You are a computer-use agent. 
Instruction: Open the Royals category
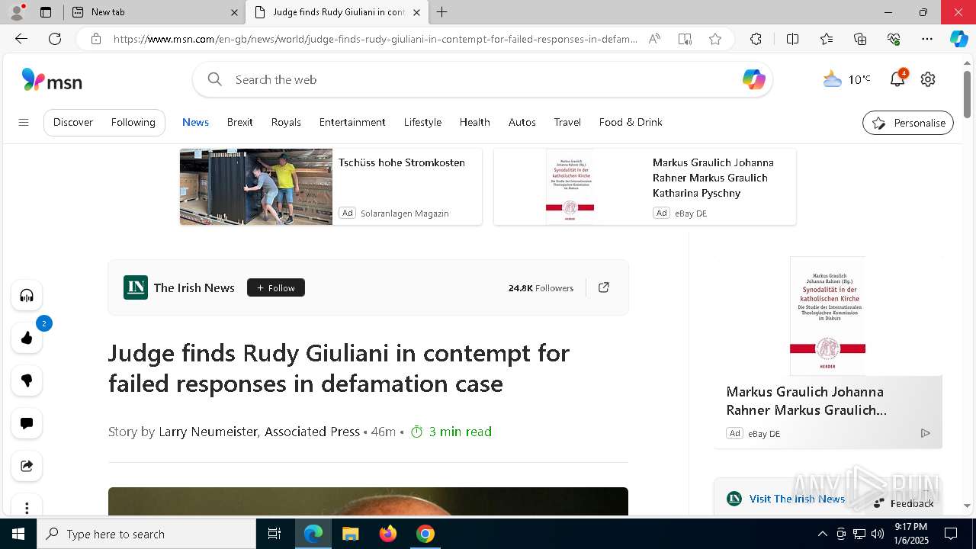pos(286,122)
